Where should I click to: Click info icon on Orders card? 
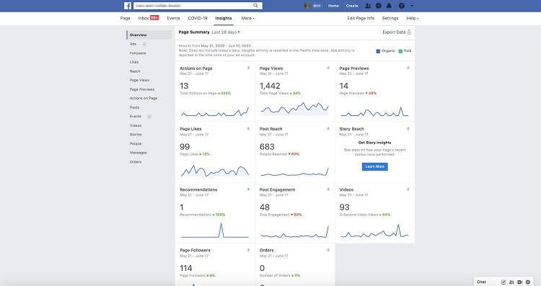coord(328,250)
